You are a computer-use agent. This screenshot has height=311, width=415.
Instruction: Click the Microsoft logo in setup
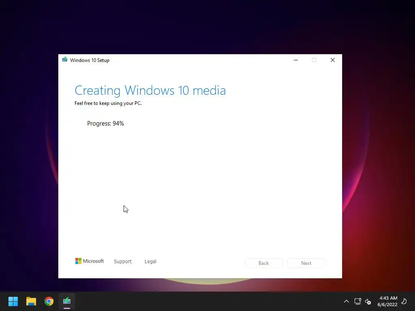(90, 261)
